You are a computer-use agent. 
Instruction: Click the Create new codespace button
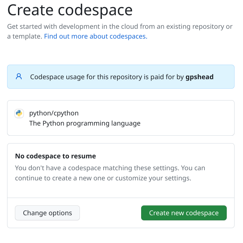point(184,213)
